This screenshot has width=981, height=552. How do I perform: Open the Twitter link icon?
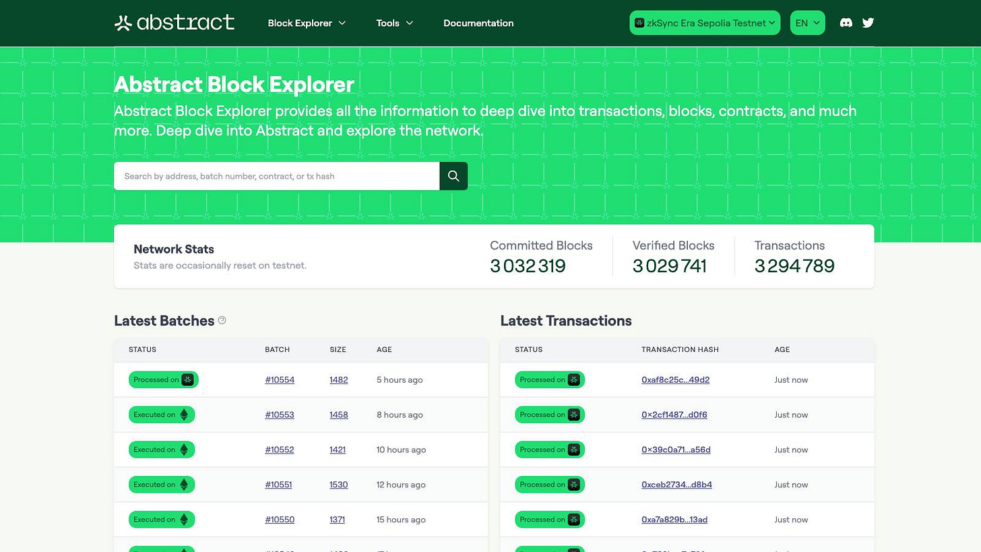point(868,23)
